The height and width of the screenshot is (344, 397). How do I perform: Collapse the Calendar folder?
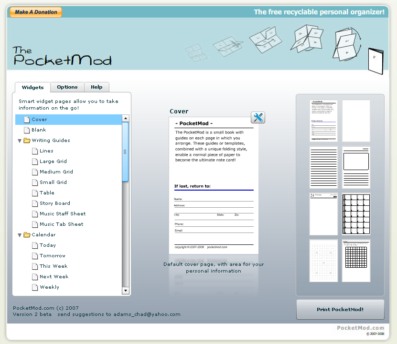point(20,235)
